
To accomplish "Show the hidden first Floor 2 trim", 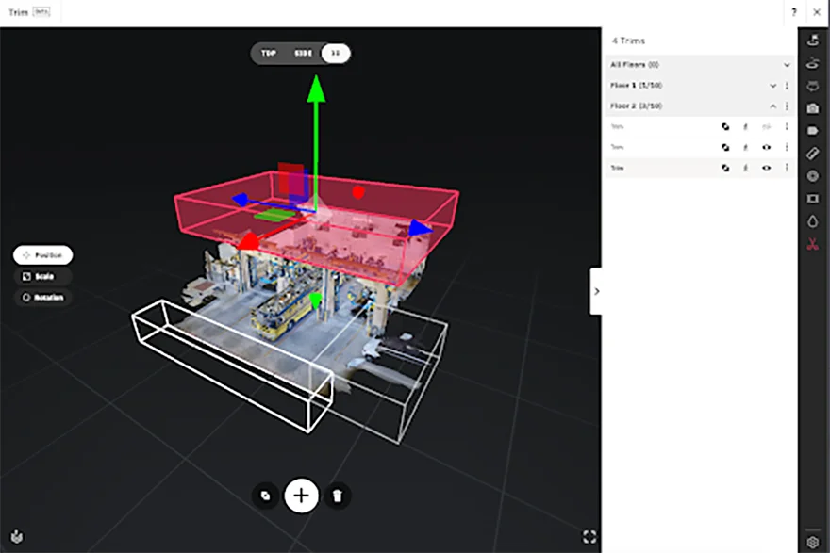I will [x=766, y=125].
